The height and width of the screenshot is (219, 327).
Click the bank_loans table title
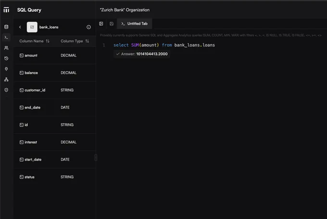[x=49, y=27]
